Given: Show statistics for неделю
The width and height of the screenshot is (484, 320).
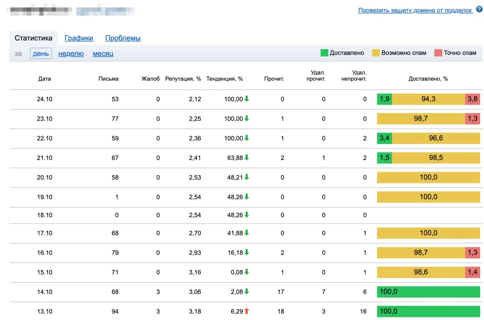Looking at the screenshot, I should pos(71,53).
